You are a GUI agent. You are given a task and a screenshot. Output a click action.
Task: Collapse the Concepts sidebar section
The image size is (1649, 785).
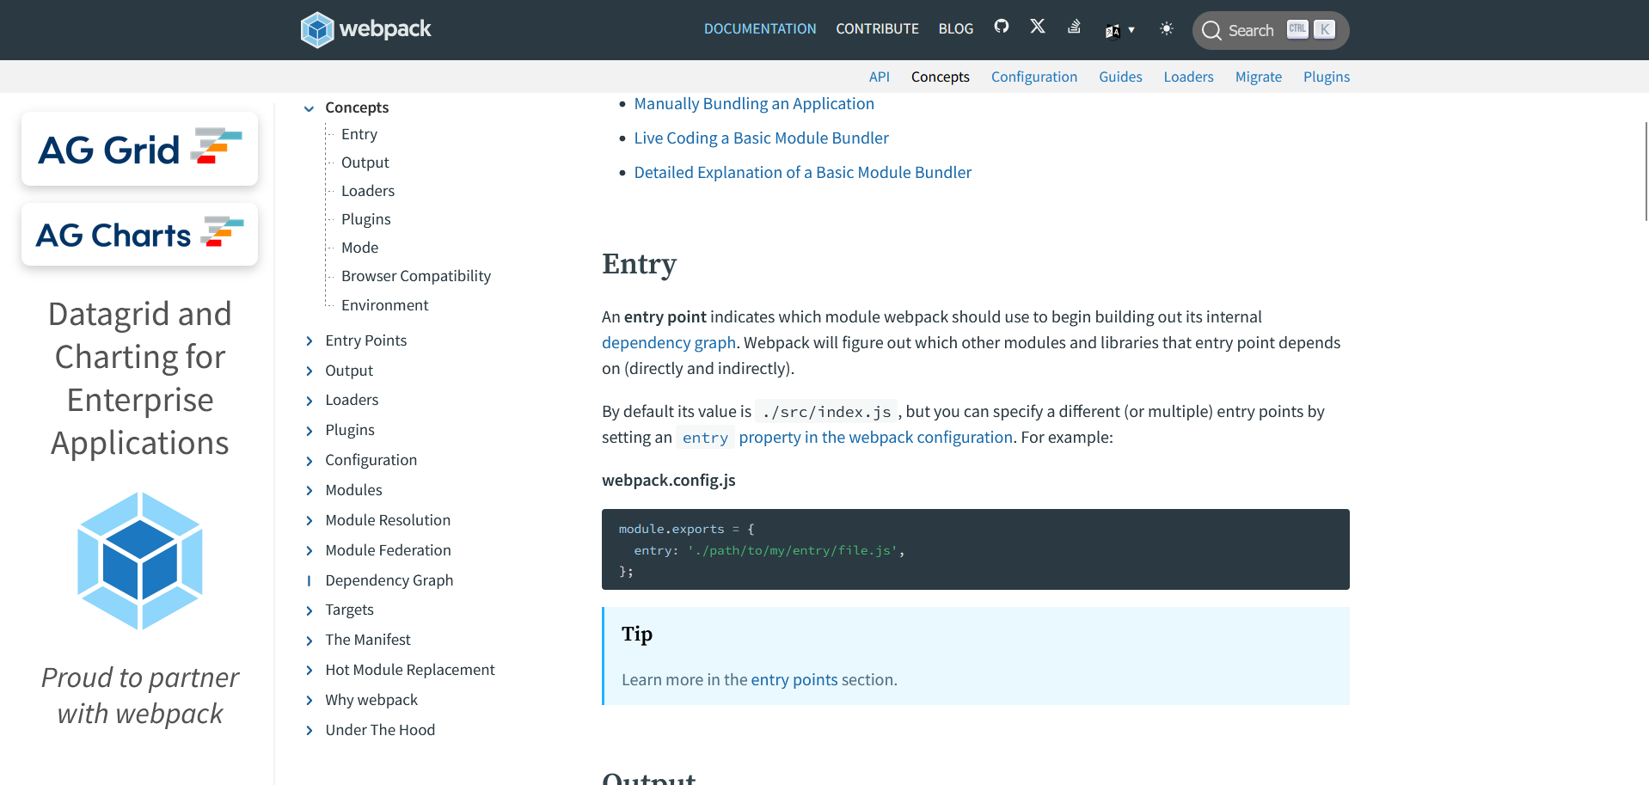(309, 108)
